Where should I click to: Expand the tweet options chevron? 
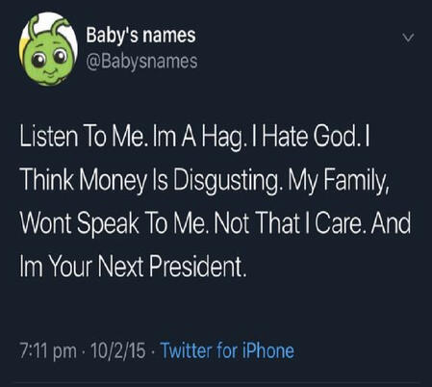[409, 39]
